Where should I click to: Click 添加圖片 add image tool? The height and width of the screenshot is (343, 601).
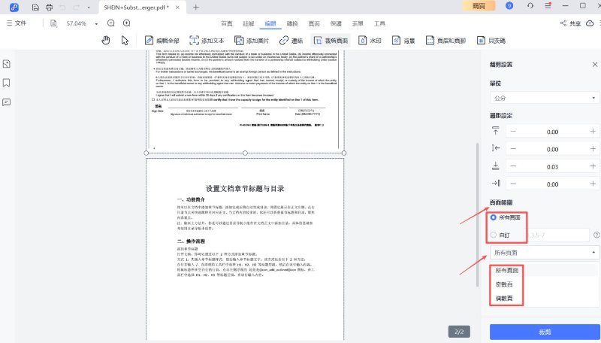(x=252, y=41)
